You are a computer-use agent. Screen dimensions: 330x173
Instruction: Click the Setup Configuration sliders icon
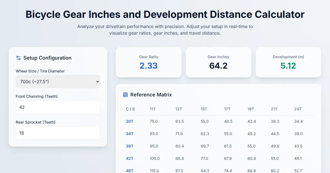[x=18, y=58]
